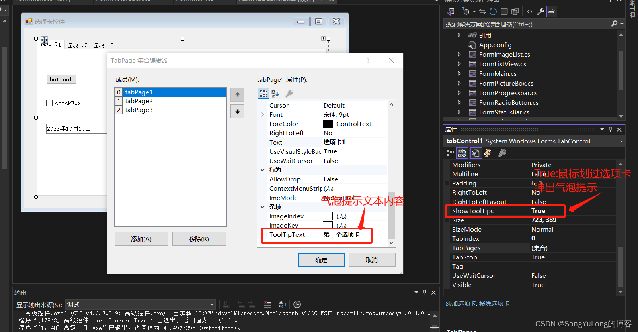Select 选项卡3 tab on designer form
Image resolution: width=638 pixels, height=332 pixels.
click(x=103, y=45)
